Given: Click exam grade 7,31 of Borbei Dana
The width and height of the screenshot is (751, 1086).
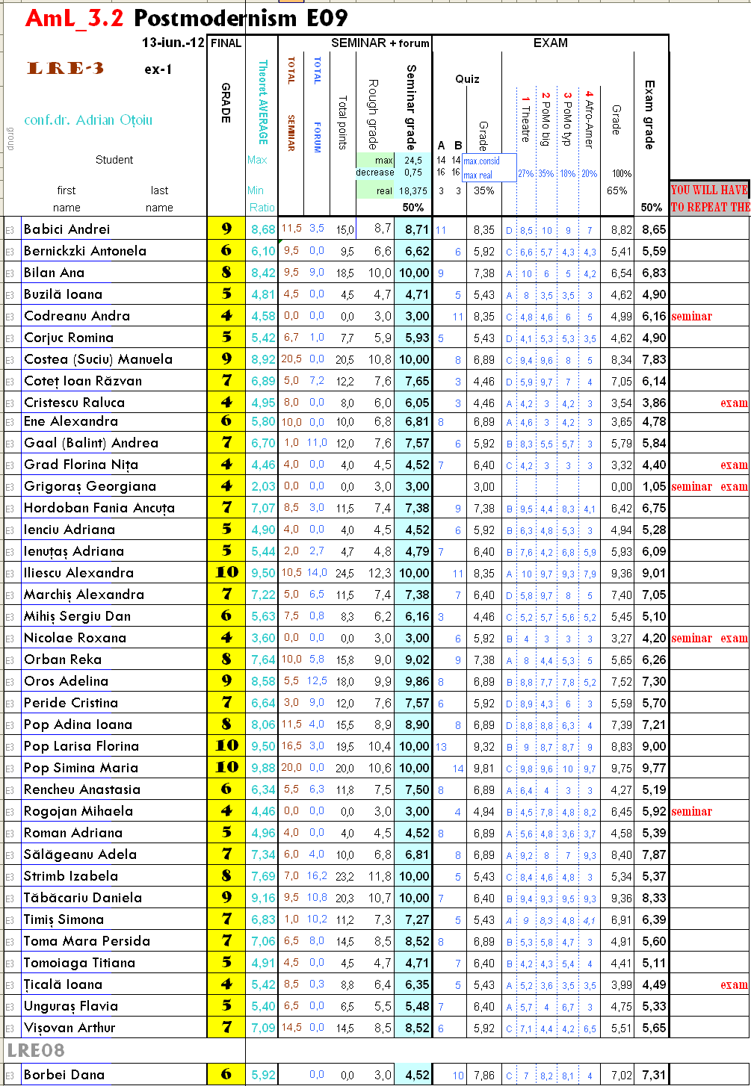Looking at the screenshot, I should click(x=654, y=1075).
